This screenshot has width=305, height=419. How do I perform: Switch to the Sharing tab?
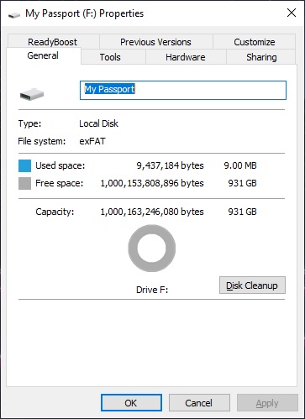[x=261, y=57]
